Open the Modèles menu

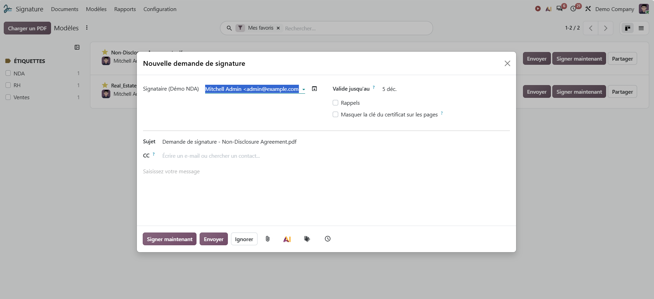point(96,9)
